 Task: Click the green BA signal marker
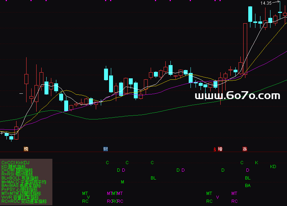point(248,186)
